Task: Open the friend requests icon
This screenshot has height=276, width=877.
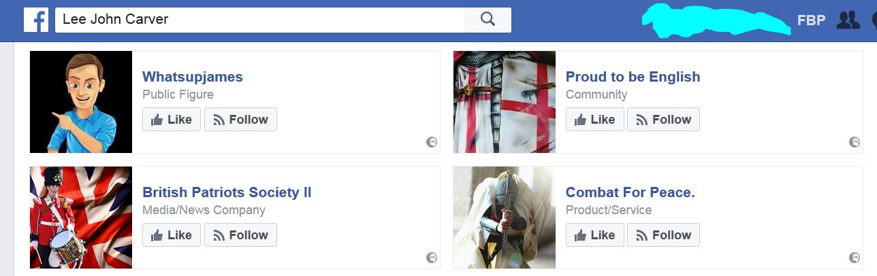Action: coord(848,20)
